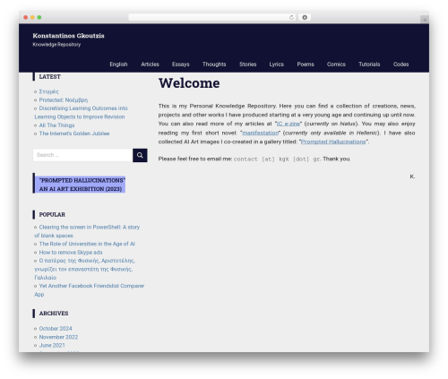Open the Articles menu
Screen dimensions: 448x379
pos(150,65)
